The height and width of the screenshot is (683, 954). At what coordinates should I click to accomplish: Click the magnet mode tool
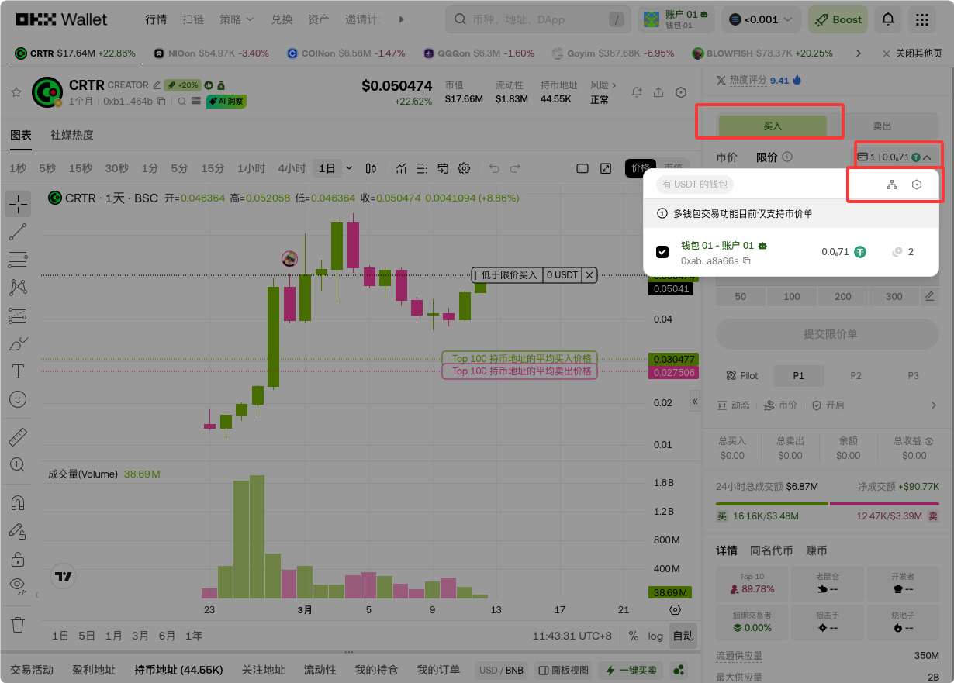coord(18,502)
